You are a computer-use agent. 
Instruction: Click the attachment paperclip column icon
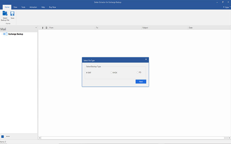[x=43, y=28]
